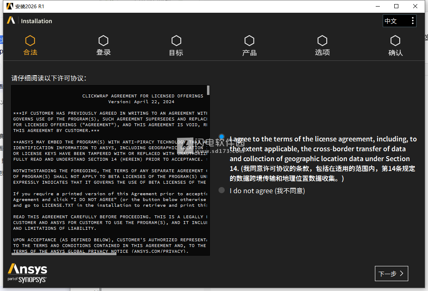Click the license vertical scrollbar thumb
The width and height of the screenshot is (428, 291).
point(208,90)
